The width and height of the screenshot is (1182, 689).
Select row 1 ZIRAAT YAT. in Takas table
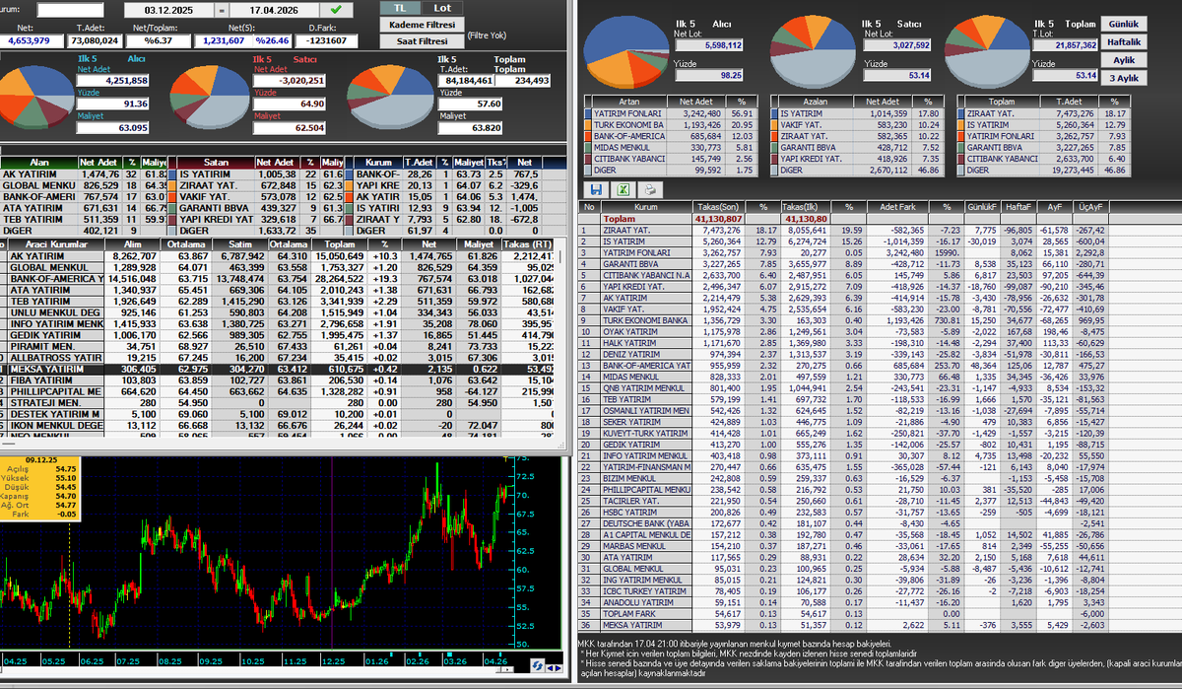tap(842, 229)
